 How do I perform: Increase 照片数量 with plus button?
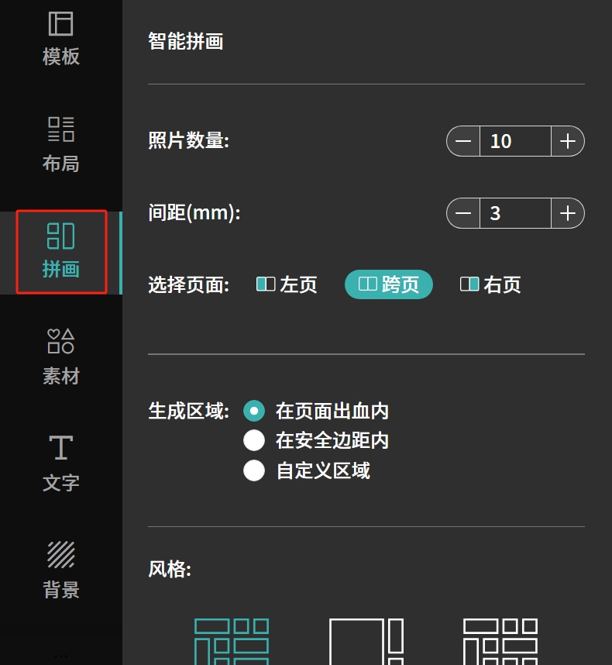[x=568, y=141]
